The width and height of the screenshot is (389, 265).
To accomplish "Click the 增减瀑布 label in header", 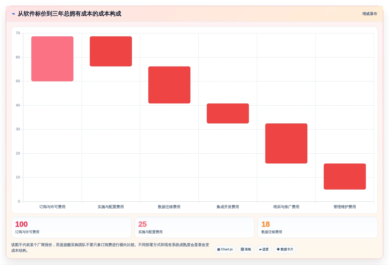I will click(x=369, y=14).
